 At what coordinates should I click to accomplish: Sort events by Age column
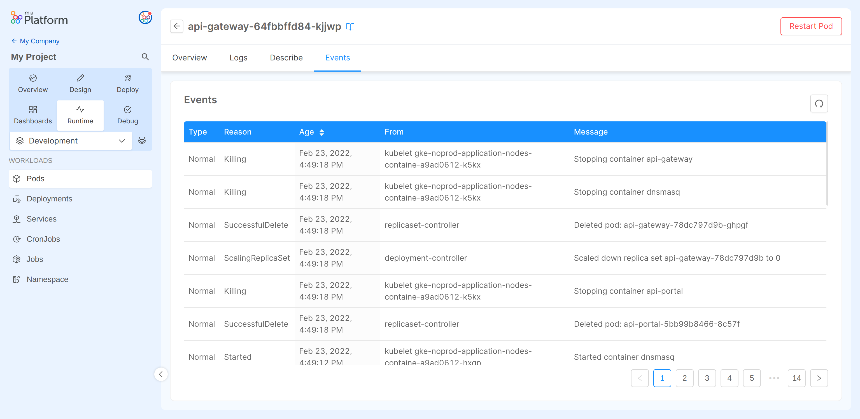[x=321, y=132]
